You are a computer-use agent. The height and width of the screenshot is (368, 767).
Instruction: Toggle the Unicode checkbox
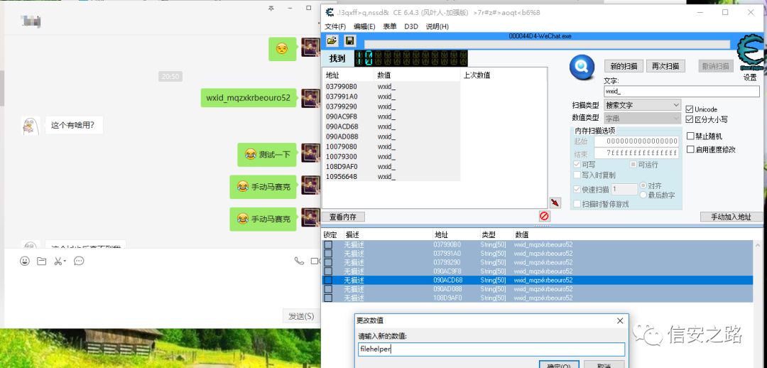click(690, 109)
